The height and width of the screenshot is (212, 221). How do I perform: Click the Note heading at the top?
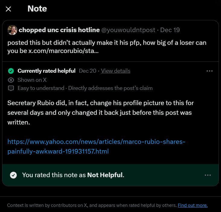point(37,9)
